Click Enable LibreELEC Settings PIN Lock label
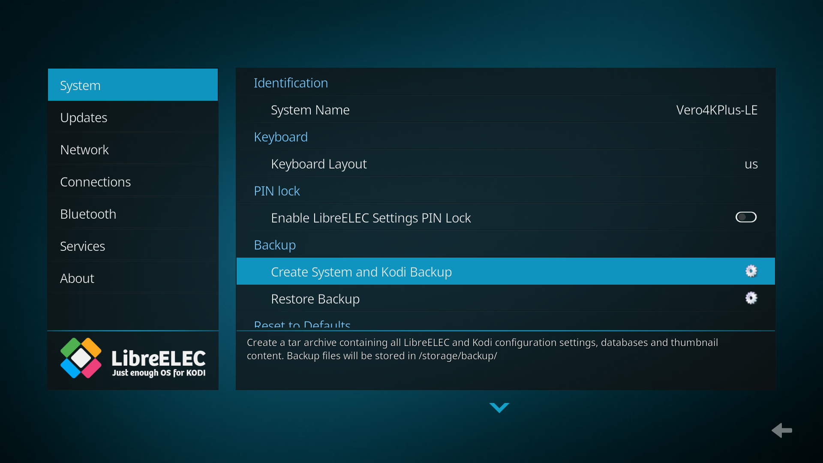 [371, 218]
